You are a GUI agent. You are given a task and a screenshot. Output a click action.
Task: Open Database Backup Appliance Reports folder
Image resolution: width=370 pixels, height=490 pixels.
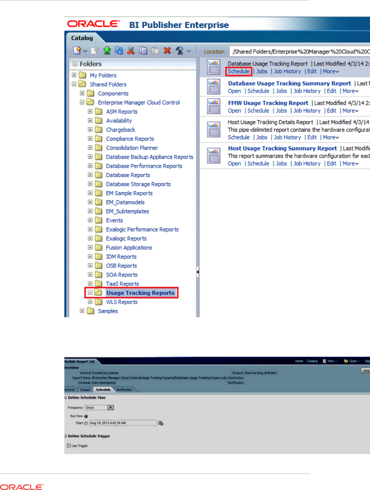tap(149, 157)
